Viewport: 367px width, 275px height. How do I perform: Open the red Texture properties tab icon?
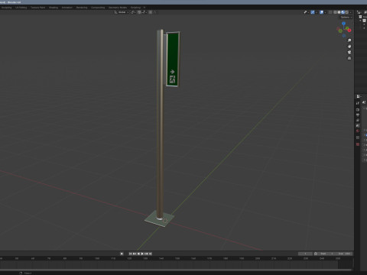point(358,144)
